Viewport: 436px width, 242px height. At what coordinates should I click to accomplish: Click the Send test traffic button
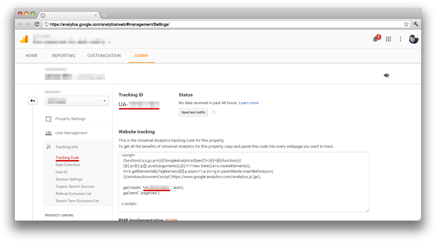[x=193, y=113]
